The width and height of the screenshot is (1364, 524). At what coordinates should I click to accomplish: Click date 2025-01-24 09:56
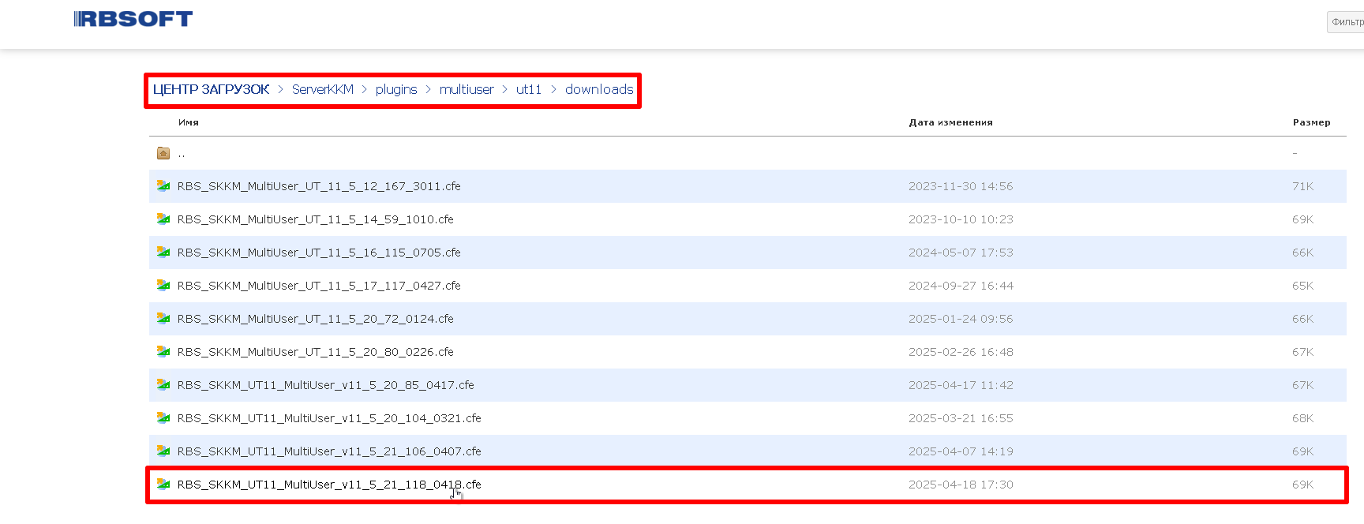pos(961,319)
